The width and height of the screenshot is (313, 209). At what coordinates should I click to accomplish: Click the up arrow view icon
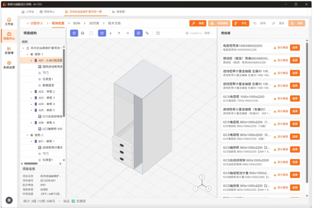pos(119,33)
